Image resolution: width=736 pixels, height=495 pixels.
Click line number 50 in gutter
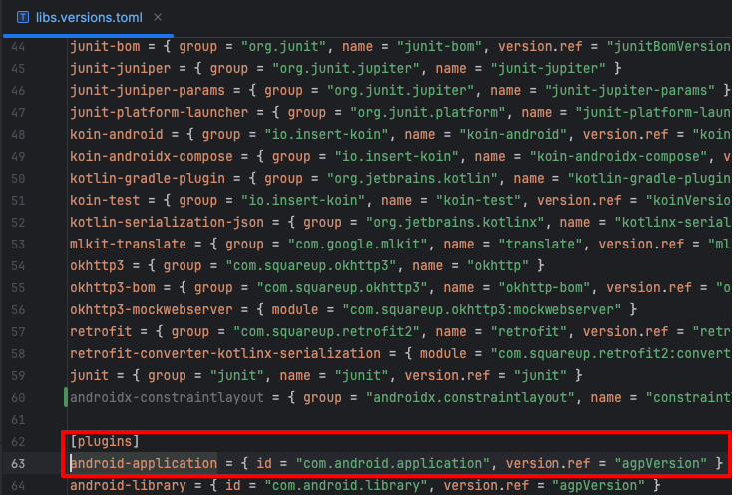(18, 179)
